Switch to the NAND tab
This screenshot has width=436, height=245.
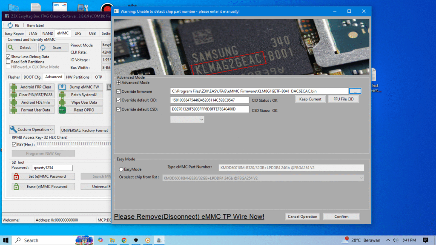coord(48,33)
